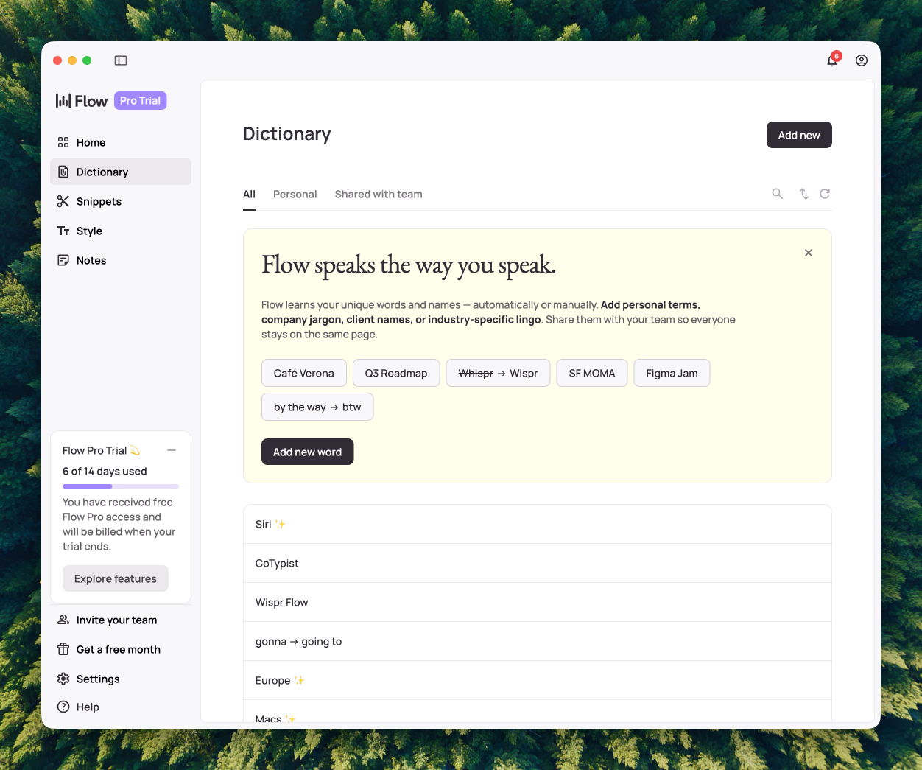The image size is (922, 770).
Task: Collapse the Flow Pro Trial card
Action: (172, 450)
